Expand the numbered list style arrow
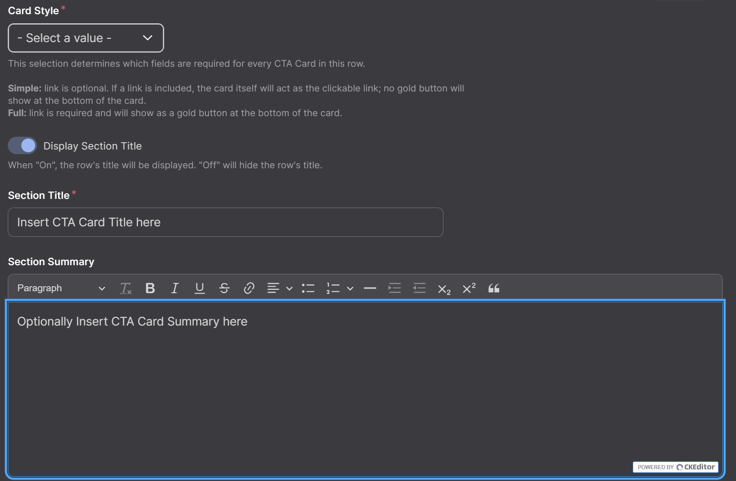Viewport: 736px width, 481px height. pyautogui.click(x=350, y=289)
